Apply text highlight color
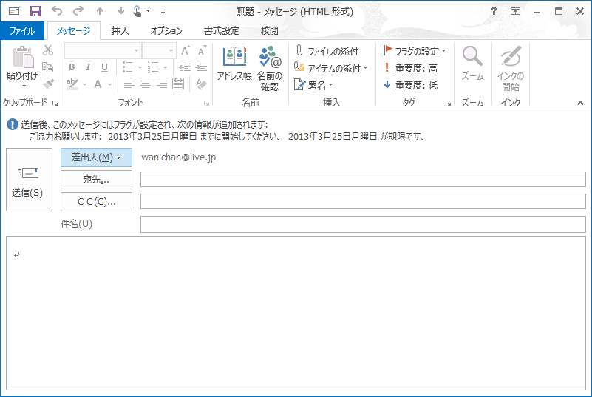Viewport: 592px width, 397px height. pos(72,84)
